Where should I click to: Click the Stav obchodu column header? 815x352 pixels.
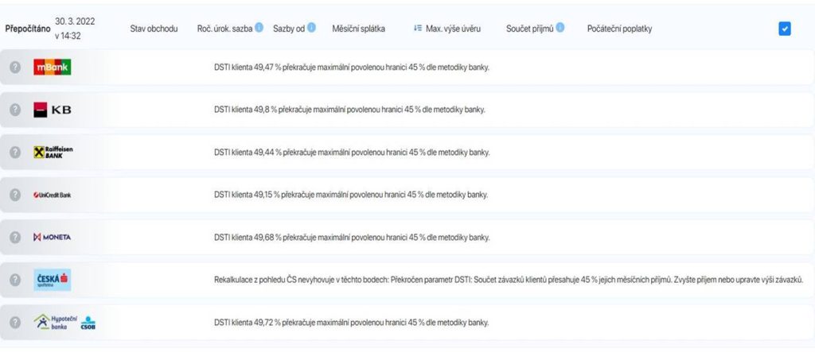click(x=154, y=29)
